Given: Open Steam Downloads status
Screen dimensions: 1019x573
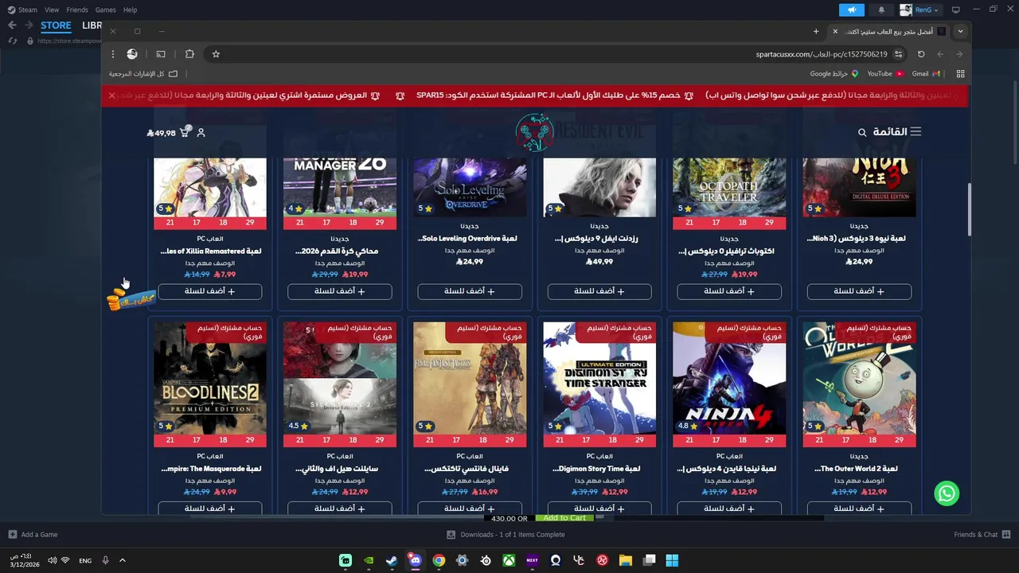Looking at the screenshot, I should click(x=506, y=535).
